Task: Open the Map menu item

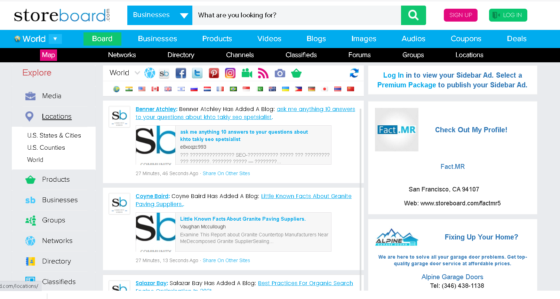Action: click(x=48, y=55)
